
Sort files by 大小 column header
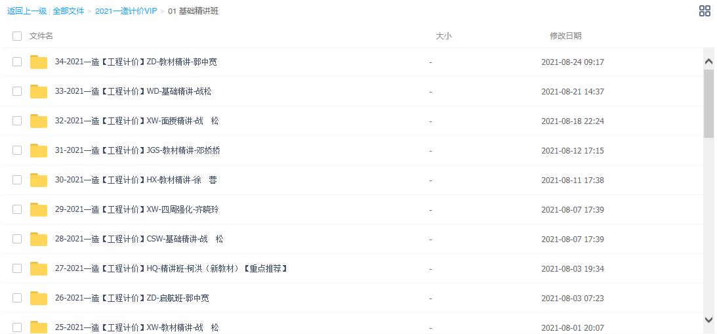pyautogui.click(x=443, y=36)
